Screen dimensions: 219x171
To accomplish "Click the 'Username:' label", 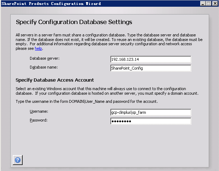I will coord(39,111).
